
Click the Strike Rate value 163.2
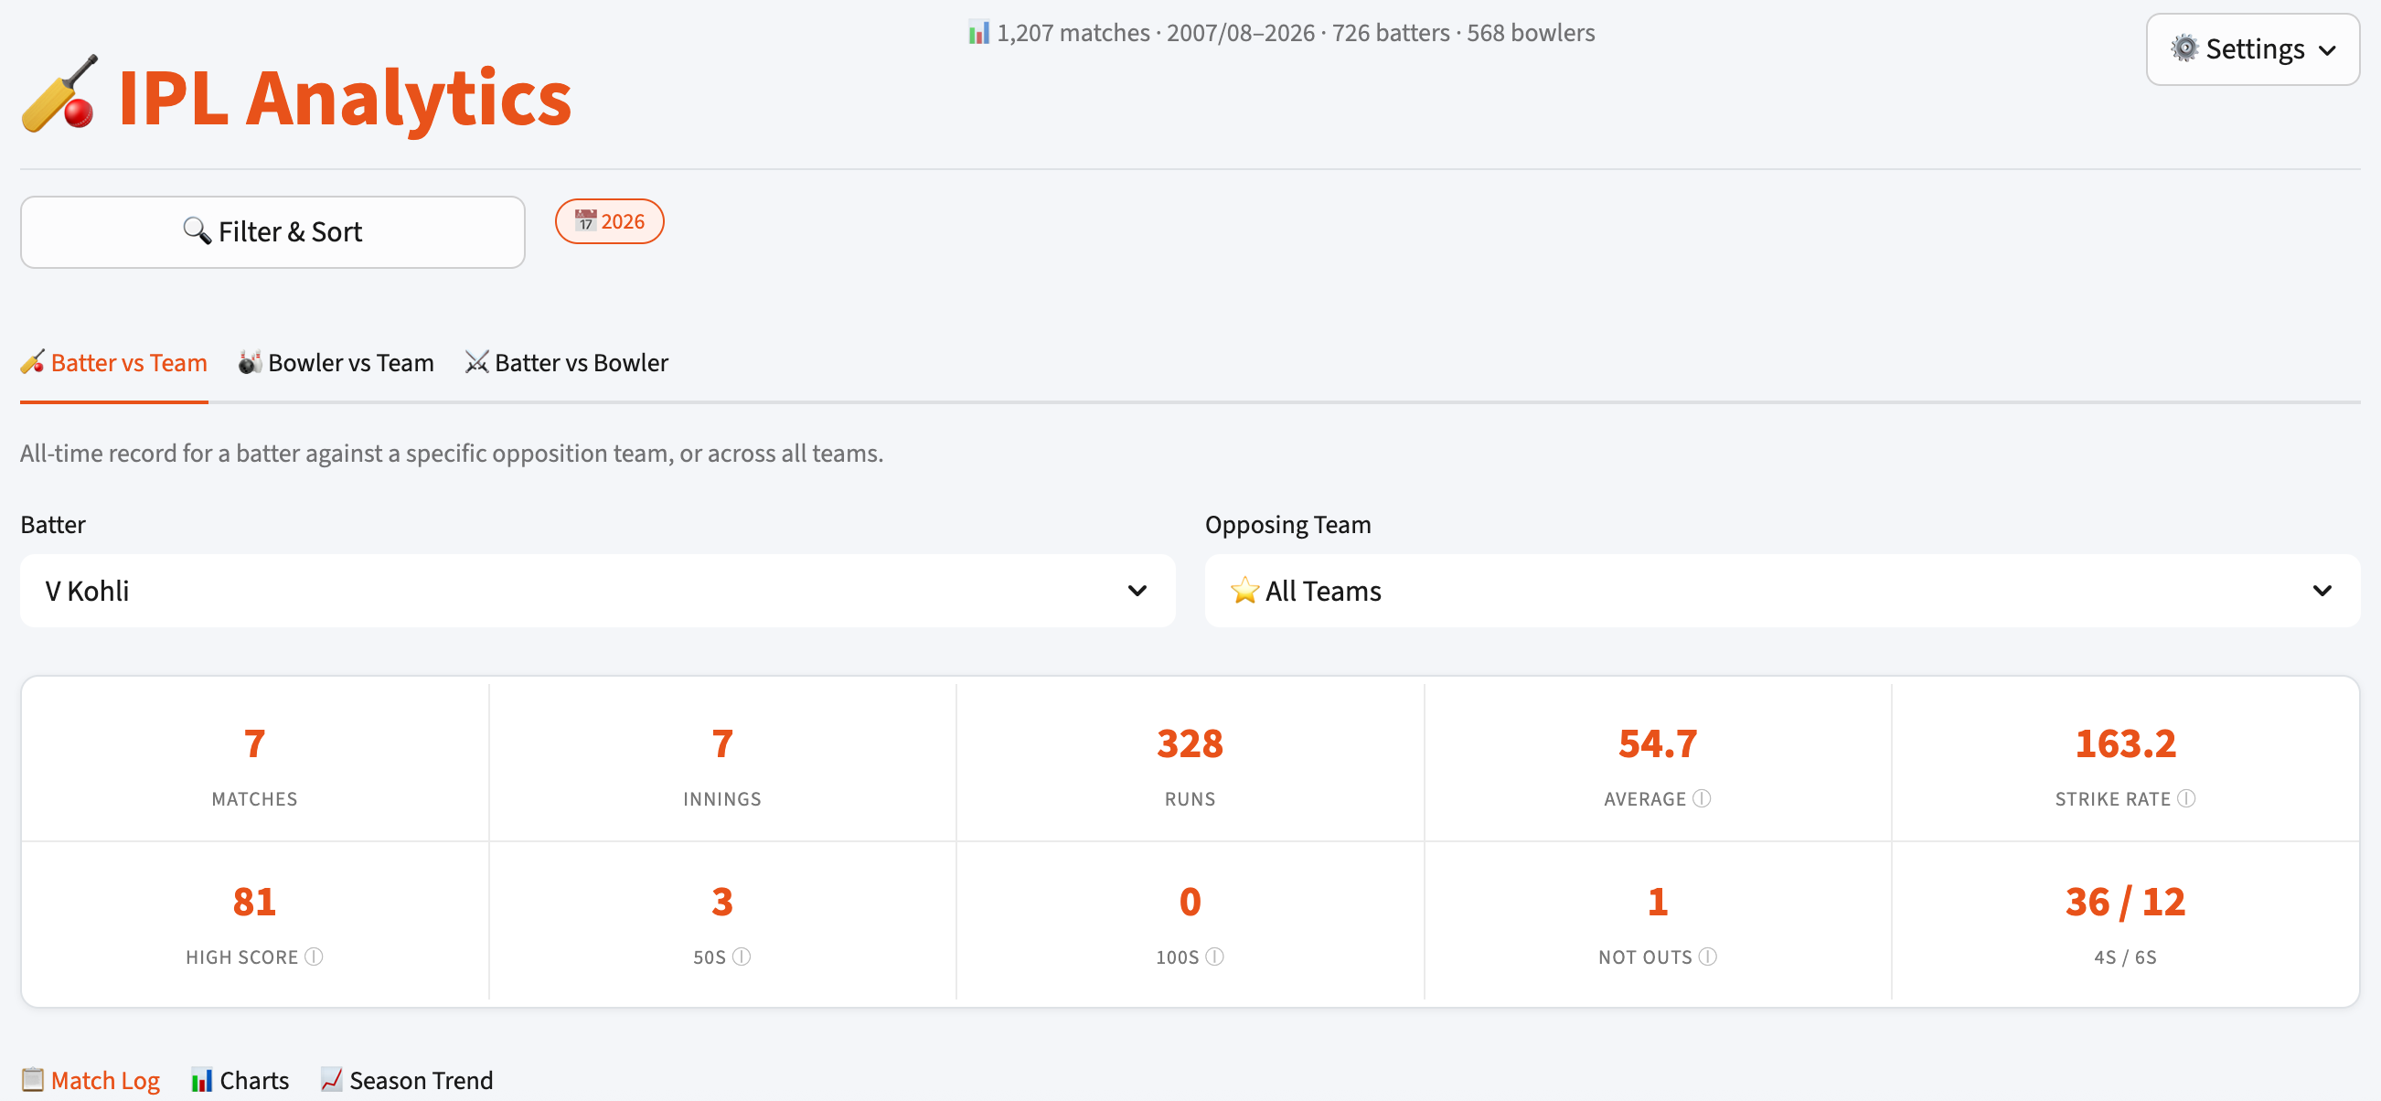click(x=2125, y=744)
